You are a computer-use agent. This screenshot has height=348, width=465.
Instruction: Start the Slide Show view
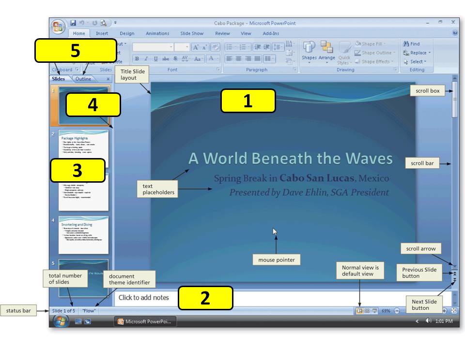click(x=375, y=311)
